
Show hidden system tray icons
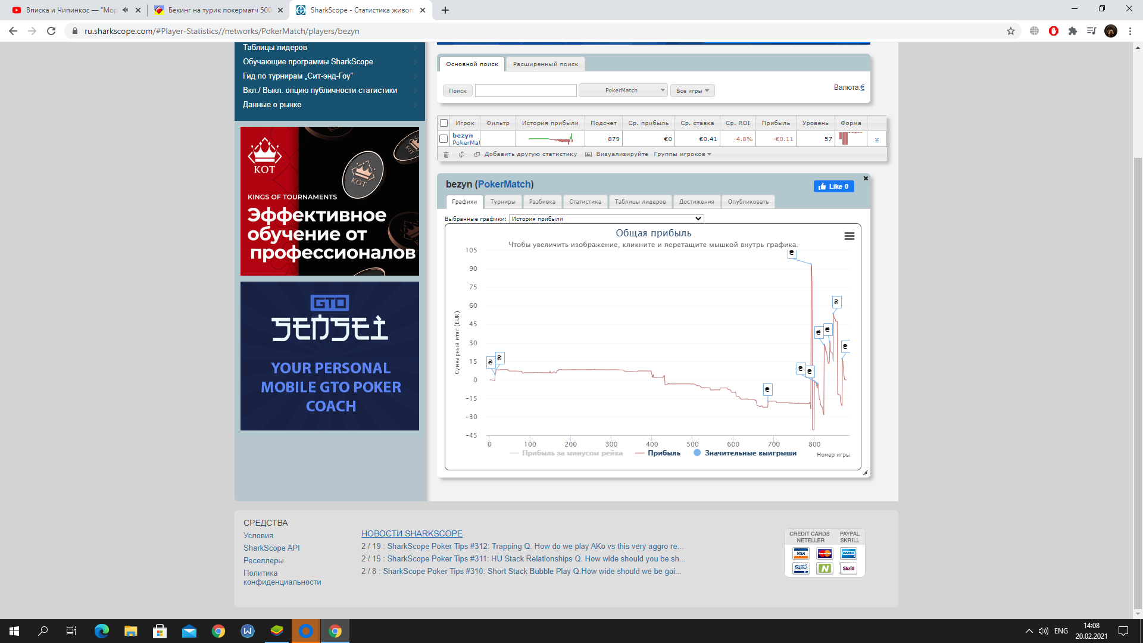pyautogui.click(x=1029, y=631)
